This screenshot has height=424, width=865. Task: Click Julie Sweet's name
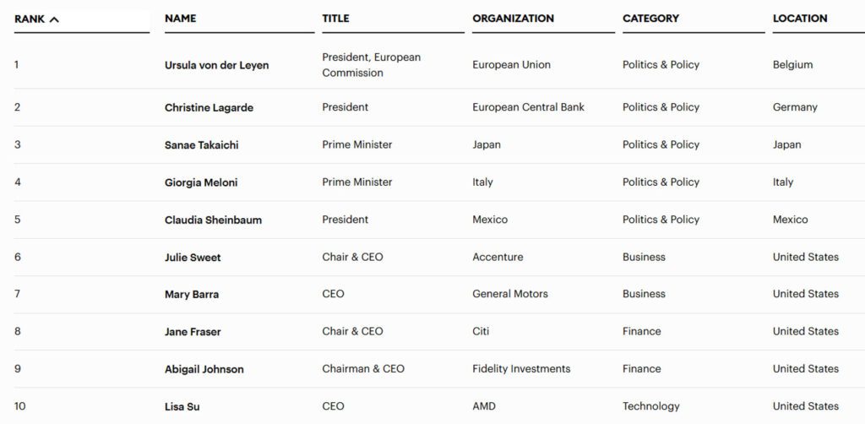(193, 258)
